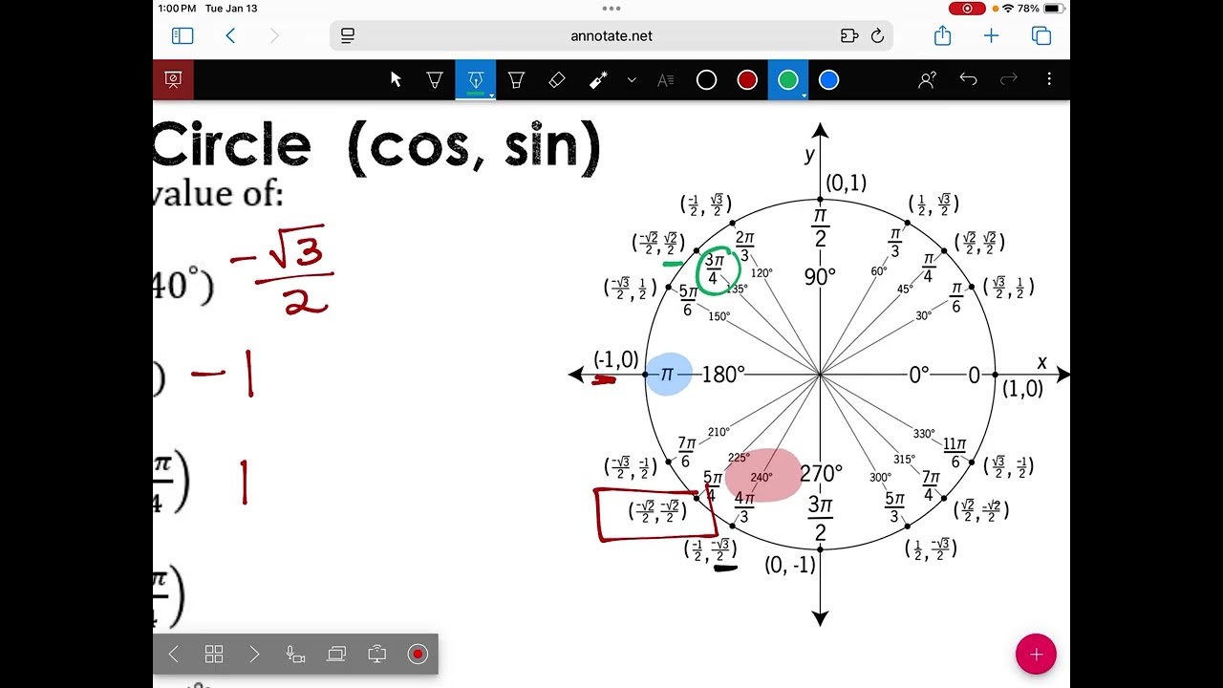This screenshot has height=688, width=1223.
Task: Open the presentation screen icon in red corner
Action: 173,80
